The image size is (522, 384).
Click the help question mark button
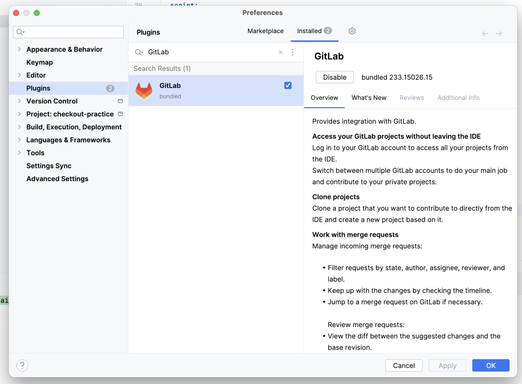tap(22, 365)
